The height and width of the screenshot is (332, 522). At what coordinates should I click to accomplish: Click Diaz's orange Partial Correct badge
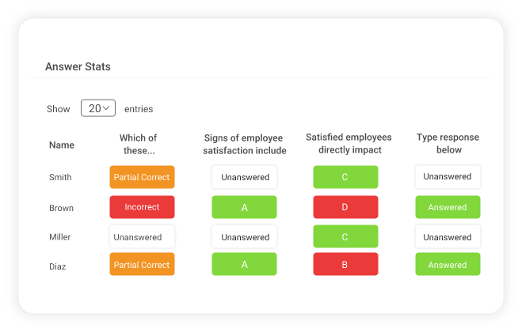(142, 265)
